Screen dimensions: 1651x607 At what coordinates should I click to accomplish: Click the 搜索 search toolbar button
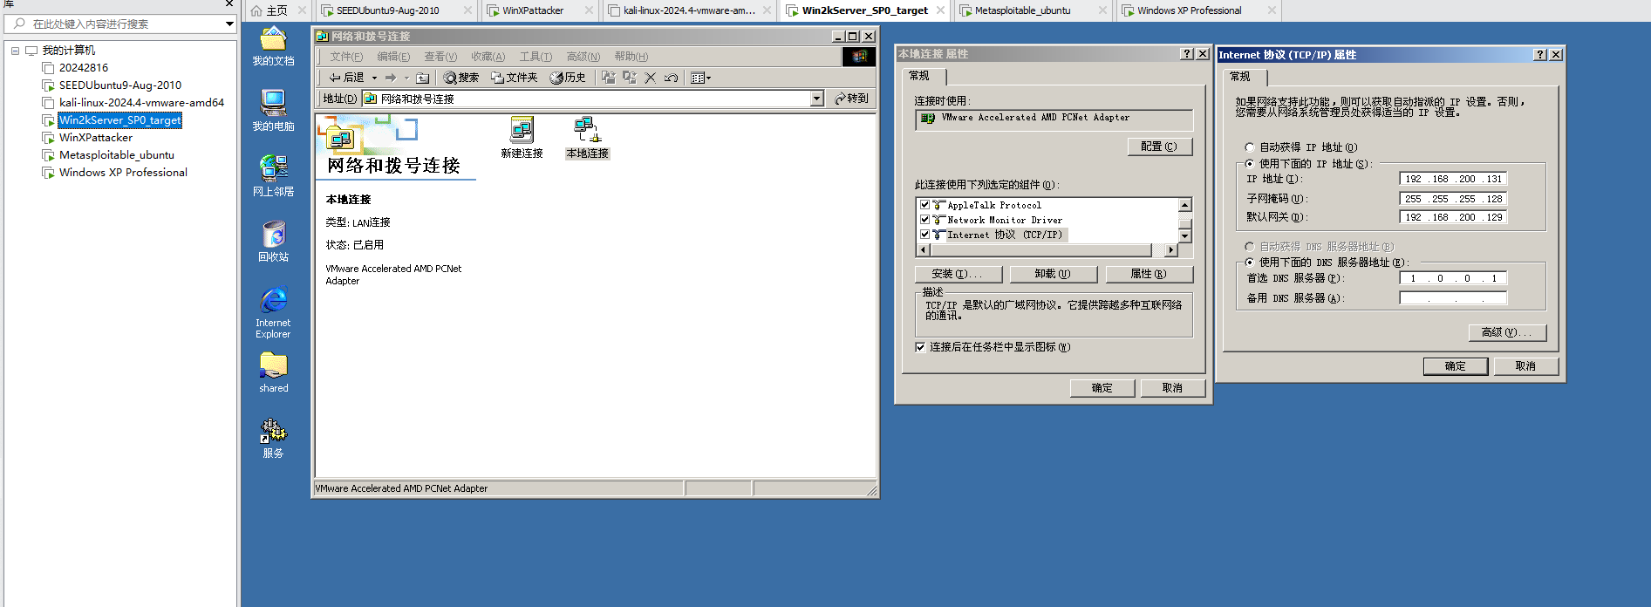coord(461,78)
